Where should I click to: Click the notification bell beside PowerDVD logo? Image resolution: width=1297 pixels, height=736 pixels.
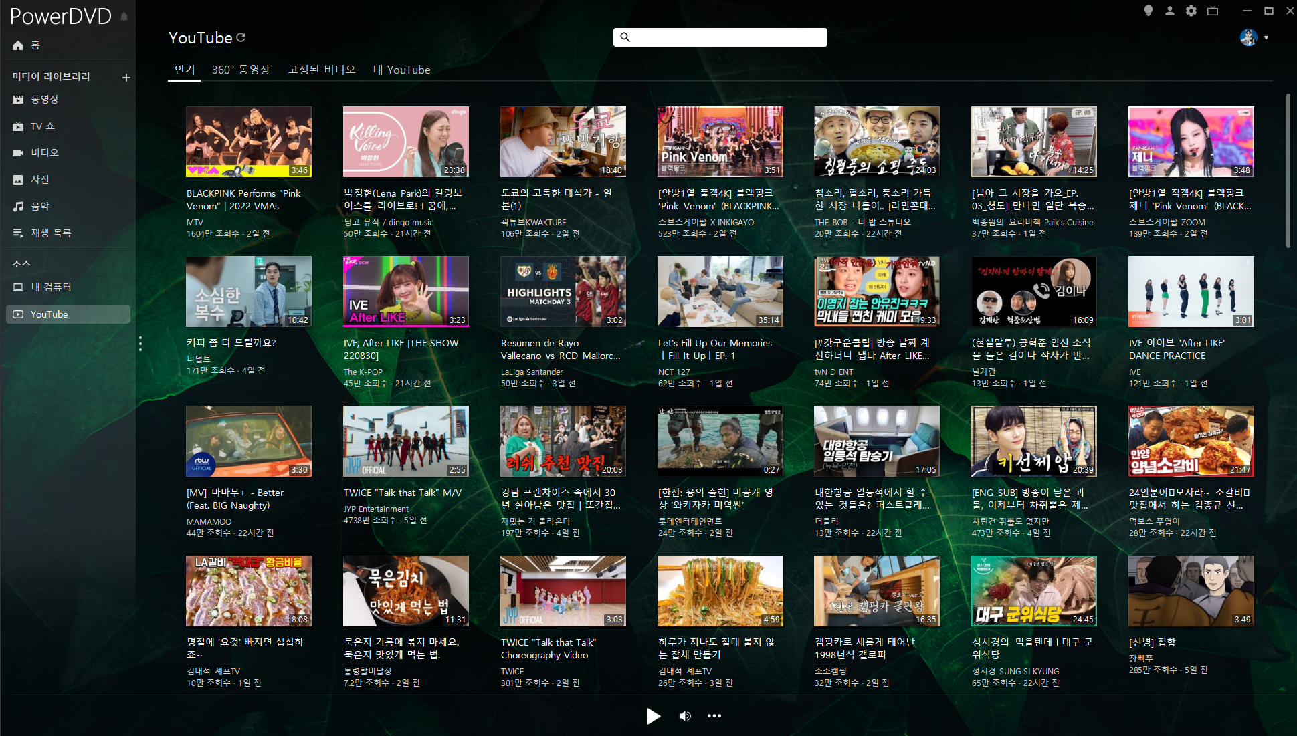(x=124, y=17)
